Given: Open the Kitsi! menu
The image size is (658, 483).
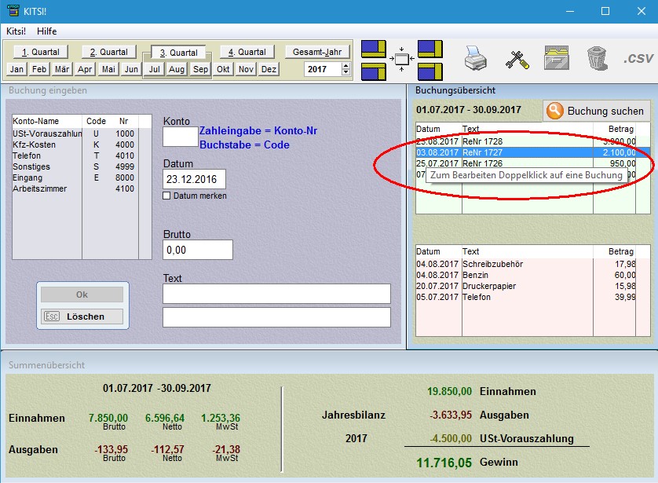Looking at the screenshot, I should click(16, 31).
